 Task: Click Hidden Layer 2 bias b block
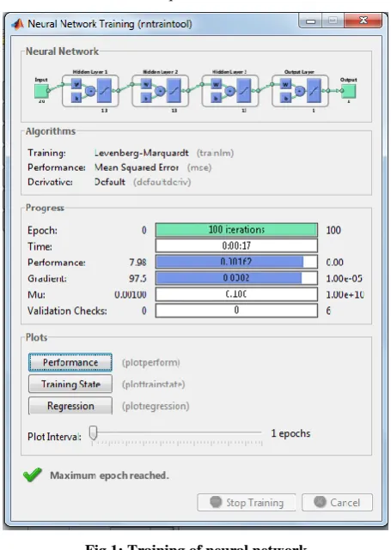pyautogui.click(x=146, y=98)
